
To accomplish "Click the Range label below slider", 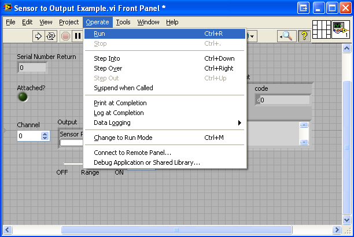I will (90, 172).
